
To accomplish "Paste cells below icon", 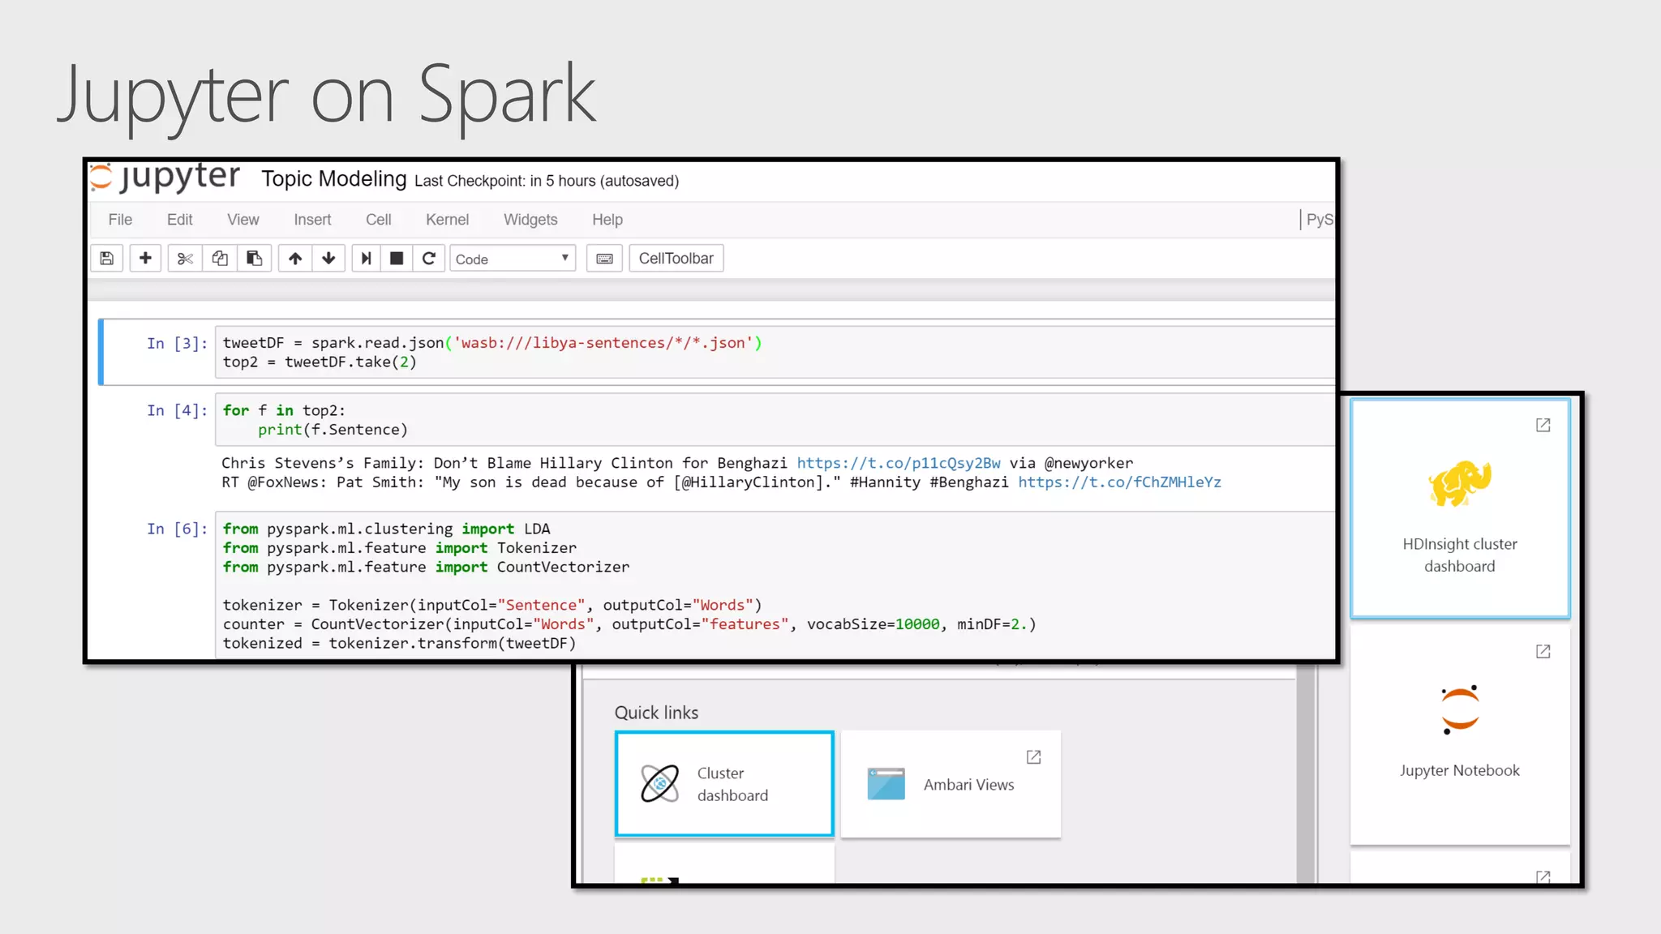I will [x=254, y=259].
